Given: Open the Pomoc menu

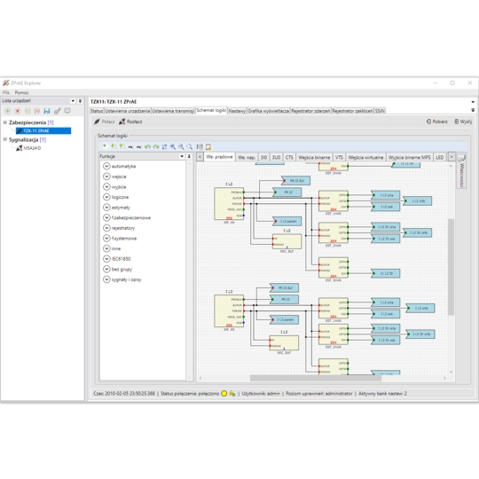Looking at the screenshot, I should click(21, 92).
